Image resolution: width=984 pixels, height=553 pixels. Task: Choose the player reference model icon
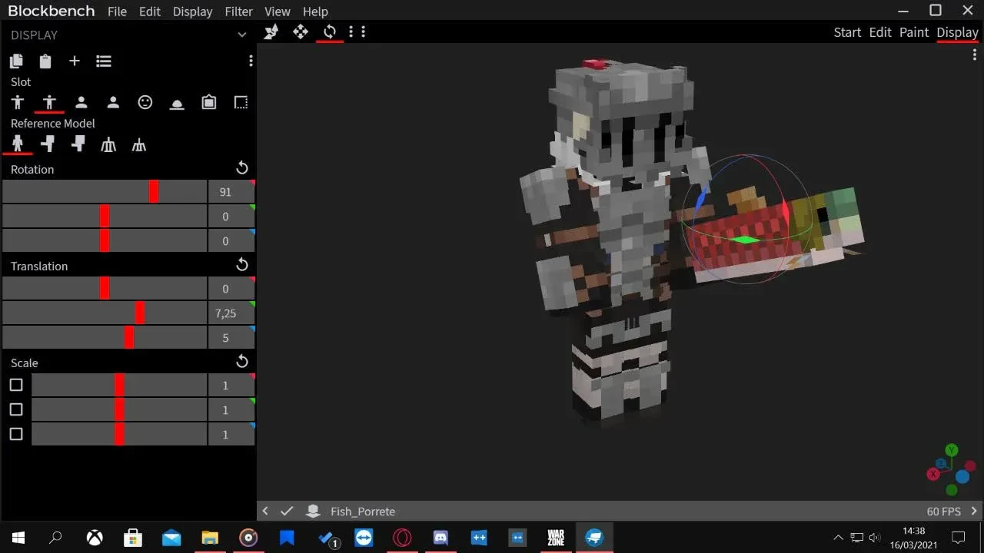pyautogui.click(x=18, y=144)
